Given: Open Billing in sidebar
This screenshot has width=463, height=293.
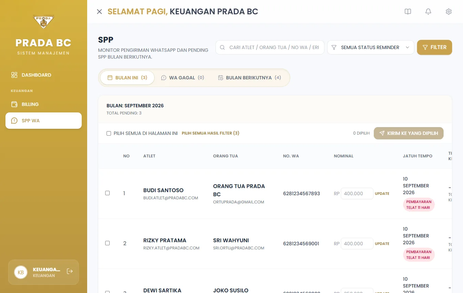Looking at the screenshot, I should (x=44, y=104).
